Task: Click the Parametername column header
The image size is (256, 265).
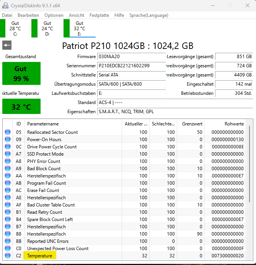Action: 73,124
